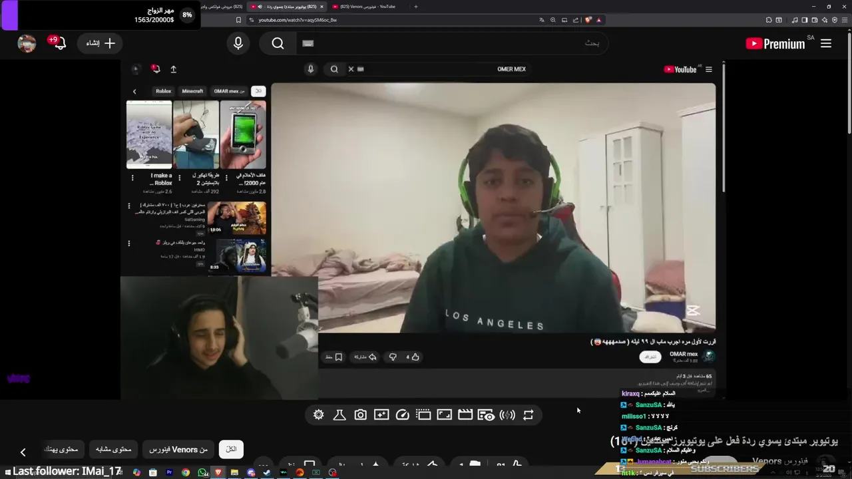Open the keyboard icon inside the search box

(308, 43)
